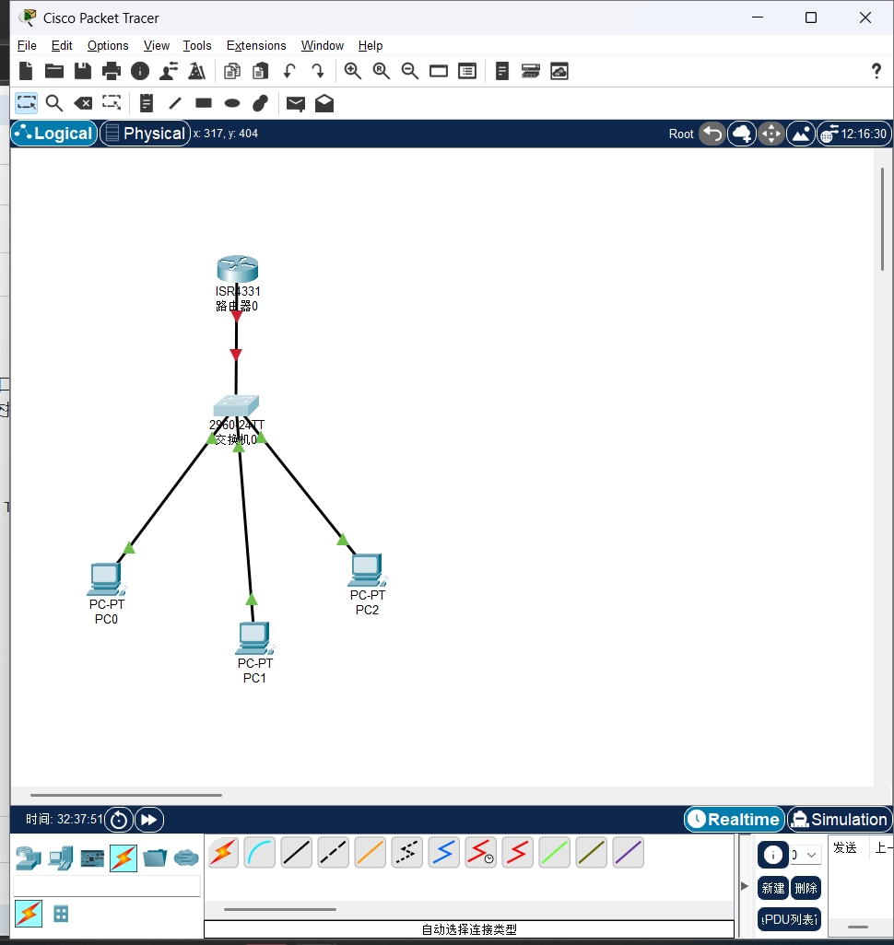Open the Extensions menu
894x945 pixels.
[256, 46]
